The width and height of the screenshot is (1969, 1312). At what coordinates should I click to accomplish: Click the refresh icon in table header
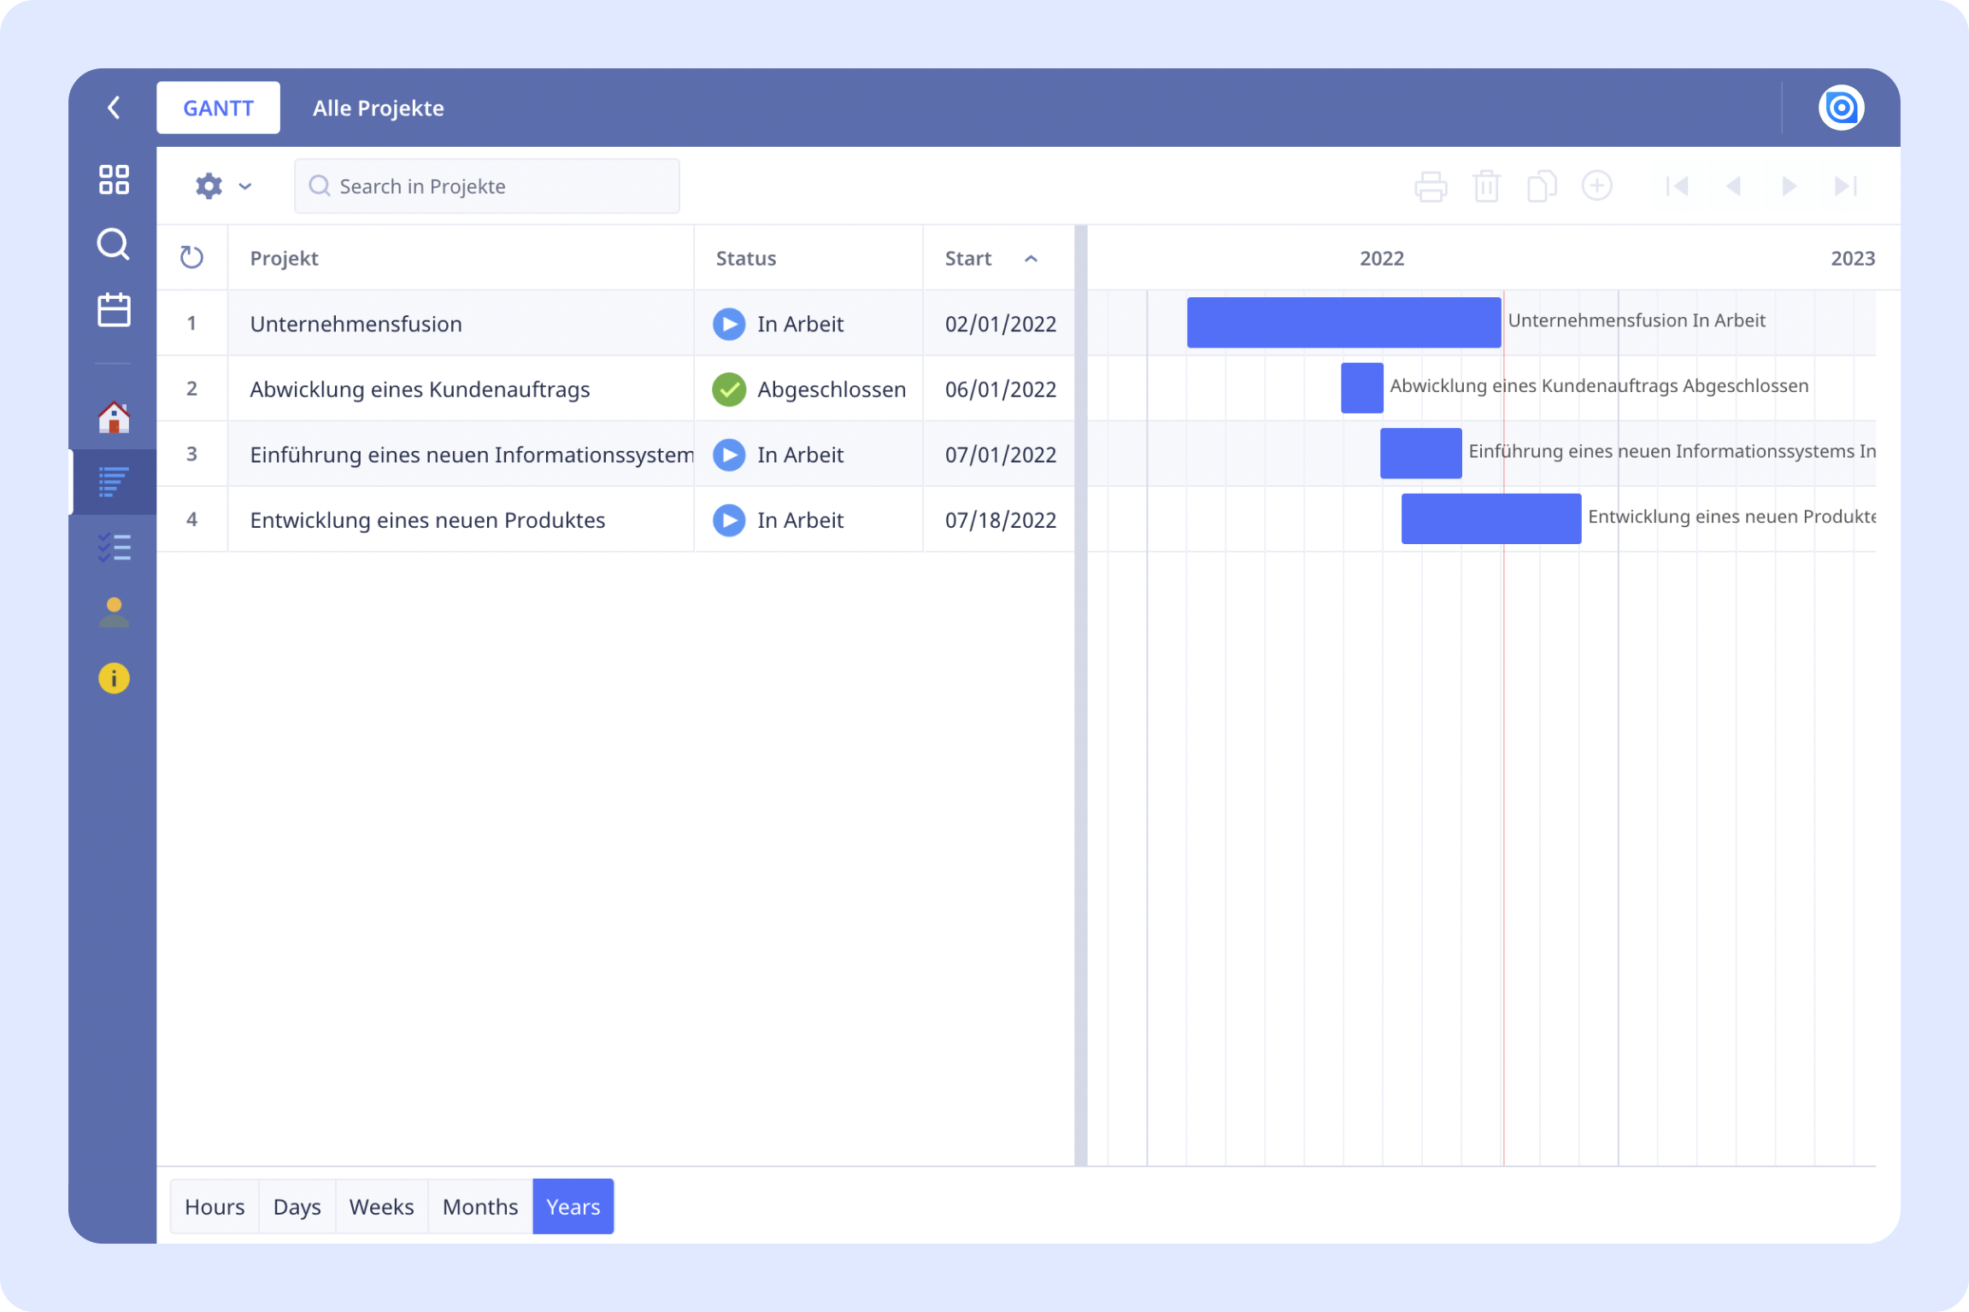coord(191,257)
